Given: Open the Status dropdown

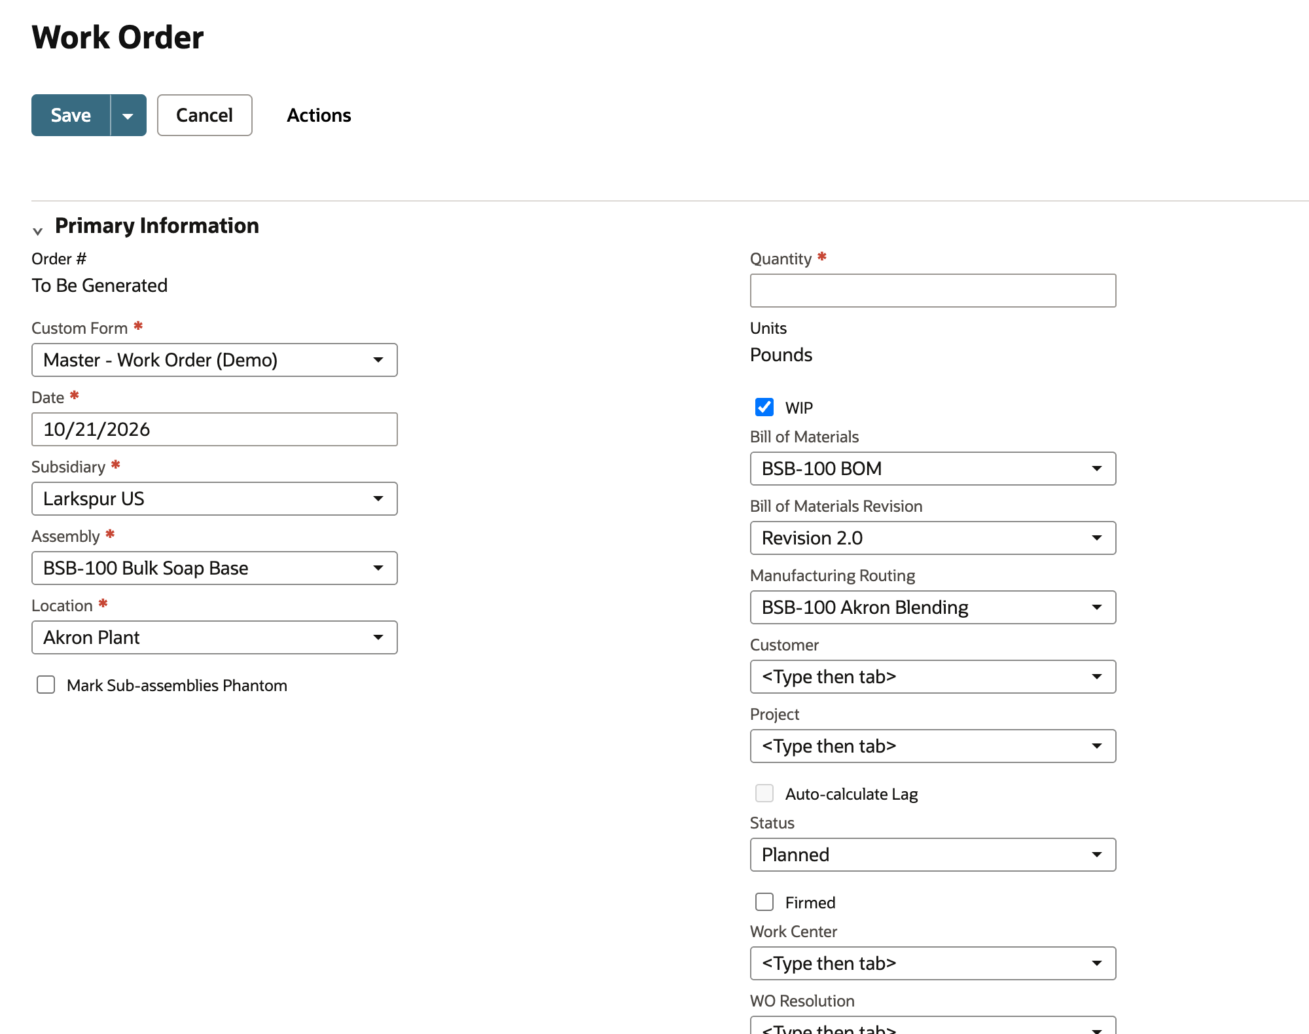Looking at the screenshot, I should pyautogui.click(x=933, y=855).
